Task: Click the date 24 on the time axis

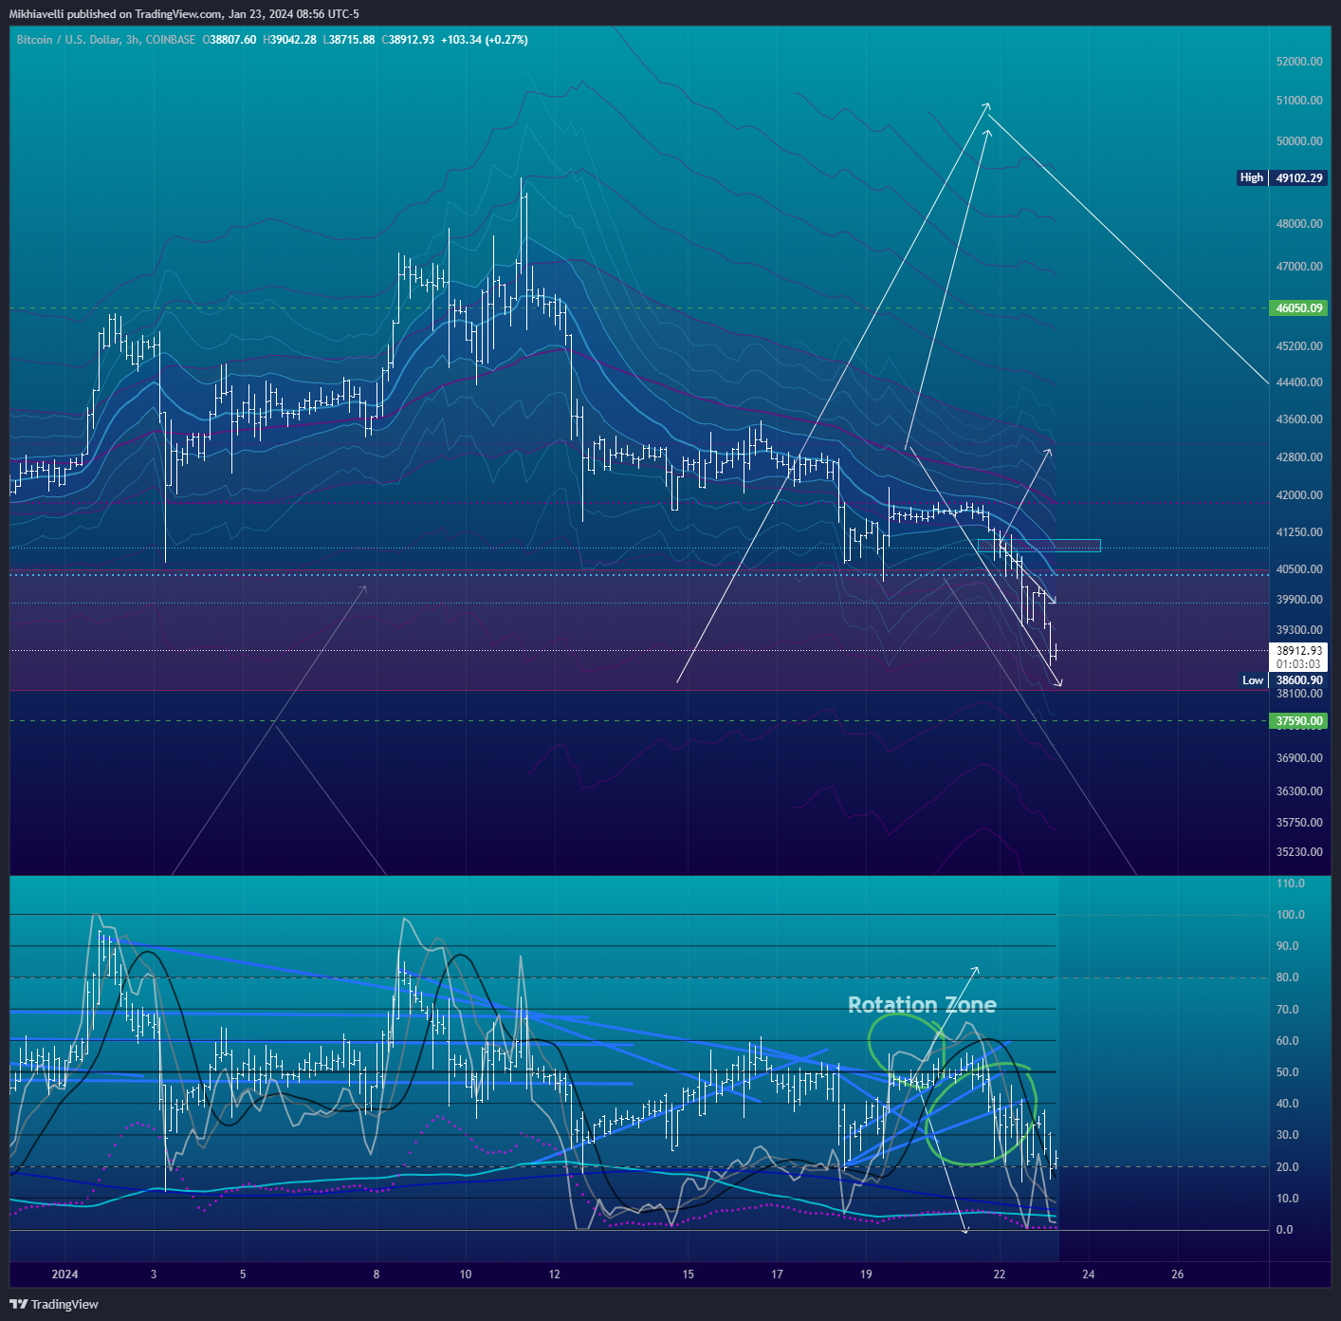Action: [1089, 1274]
